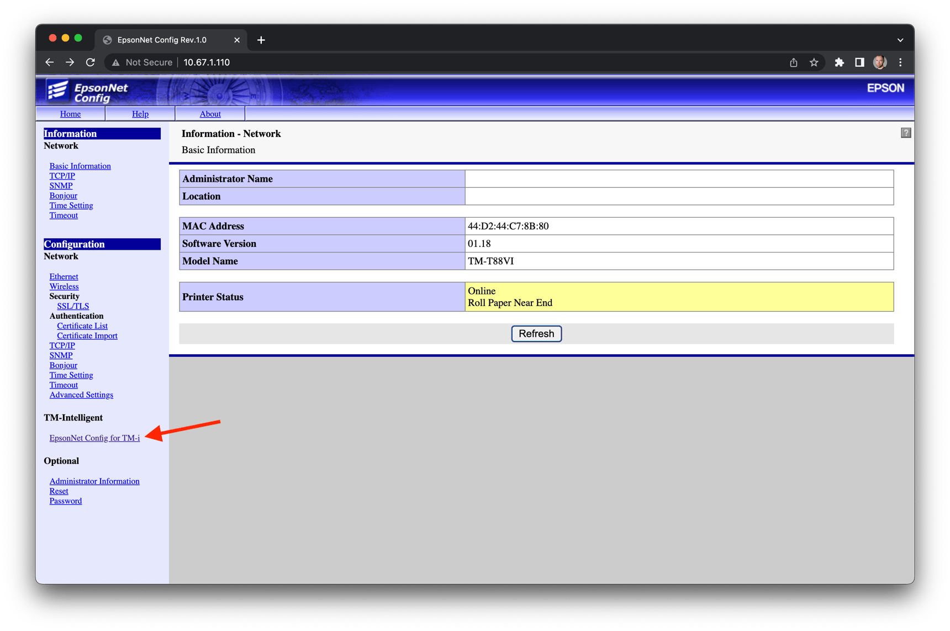Go to Wireless configuration link
The height and width of the screenshot is (631, 950).
(x=64, y=286)
